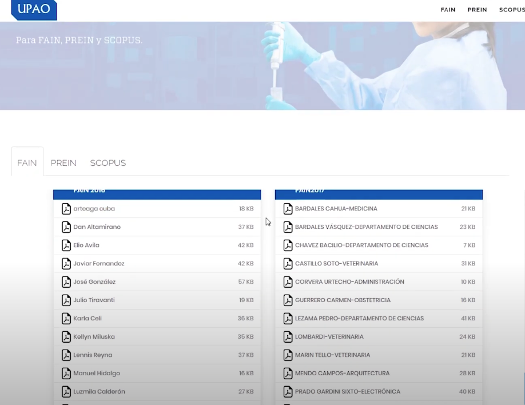The width and height of the screenshot is (525, 405).
Task: Open FAIN in top navigation bar
Action: [448, 10]
